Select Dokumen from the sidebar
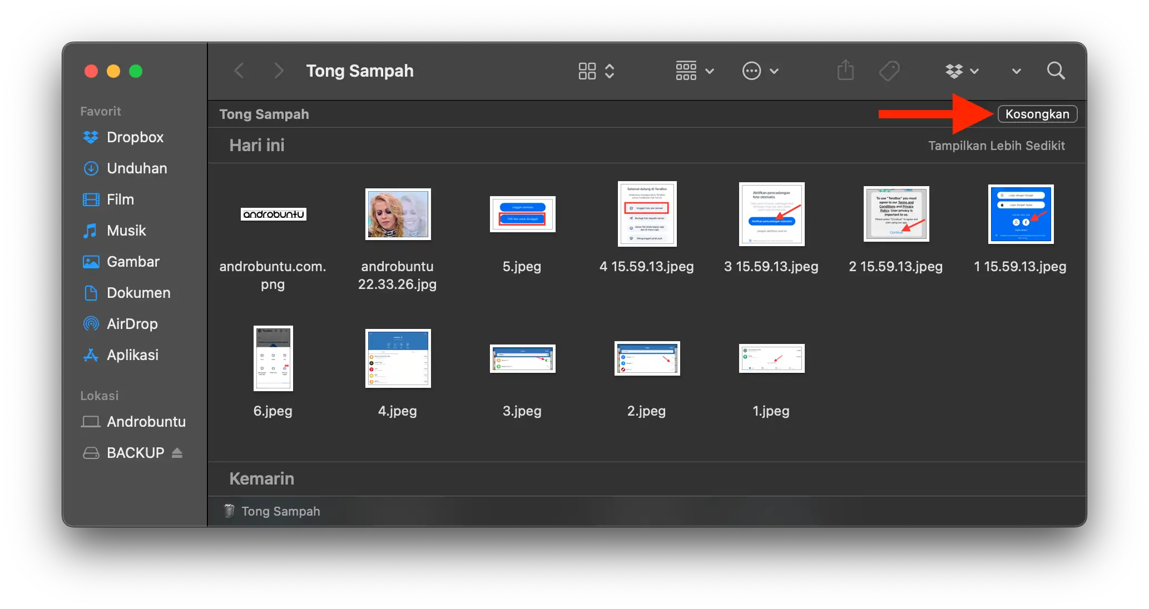This screenshot has width=1149, height=609. pos(138,292)
